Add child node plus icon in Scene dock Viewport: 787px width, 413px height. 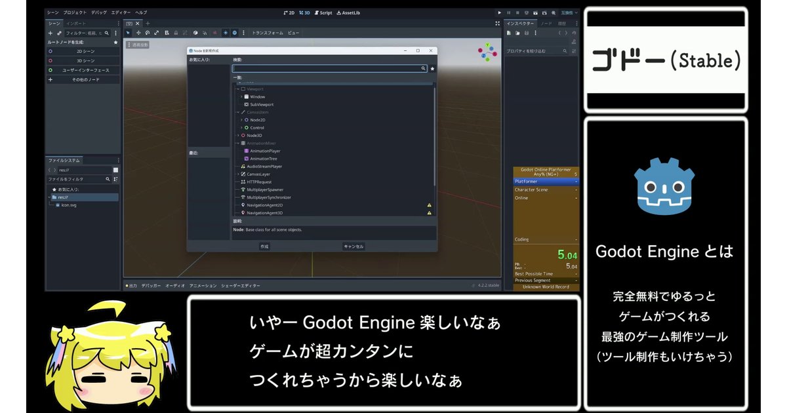click(50, 32)
